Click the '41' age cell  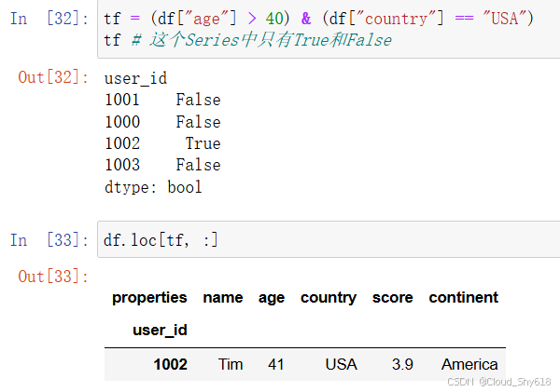click(276, 365)
